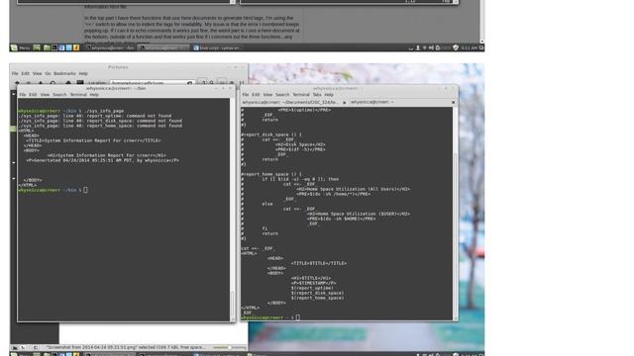The image size is (634, 356).
Task: Close the second terminal tab
Action: pos(454,103)
